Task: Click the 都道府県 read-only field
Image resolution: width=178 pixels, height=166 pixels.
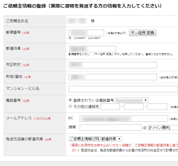Action: [x=92, y=49]
